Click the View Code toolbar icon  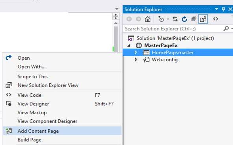[x=216, y=19]
